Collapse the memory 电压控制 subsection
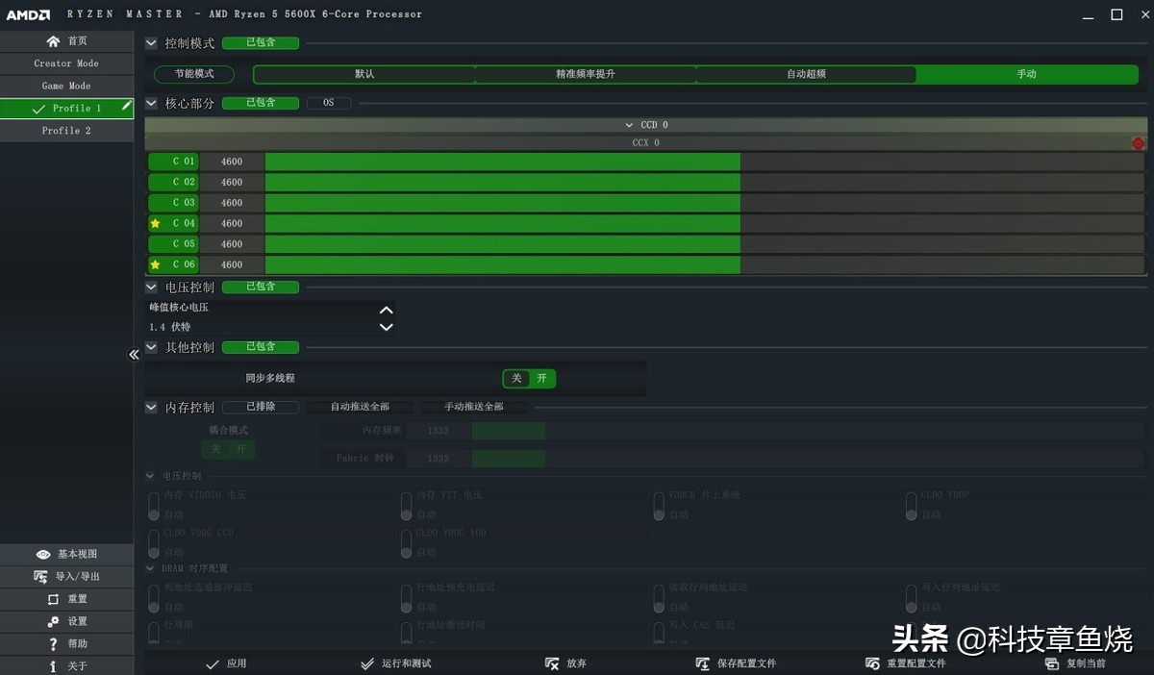 pos(150,476)
